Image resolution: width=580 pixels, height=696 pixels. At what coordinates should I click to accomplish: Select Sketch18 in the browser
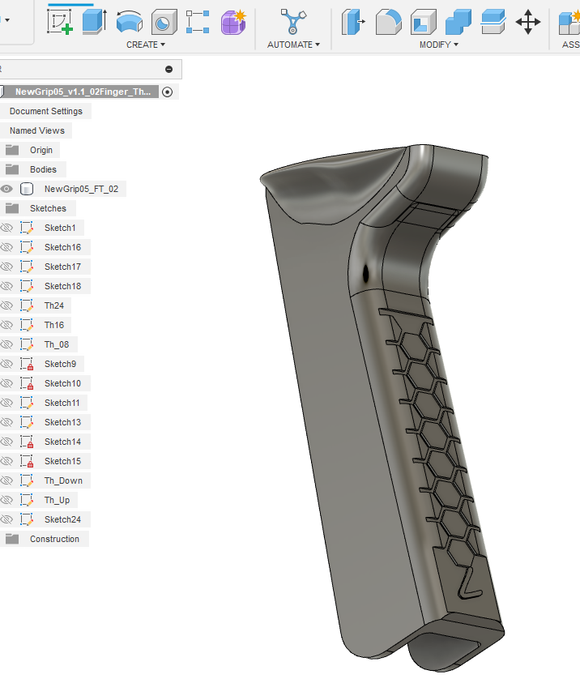coord(62,286)
